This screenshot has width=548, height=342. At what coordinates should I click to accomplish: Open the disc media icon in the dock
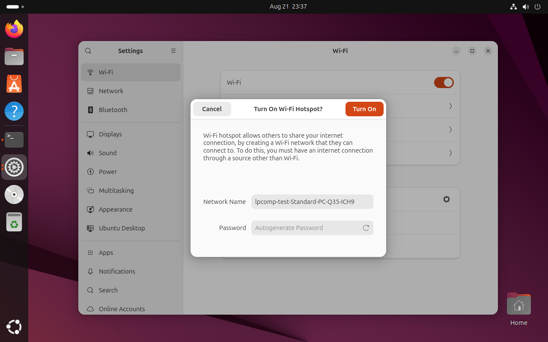(14, 195)
